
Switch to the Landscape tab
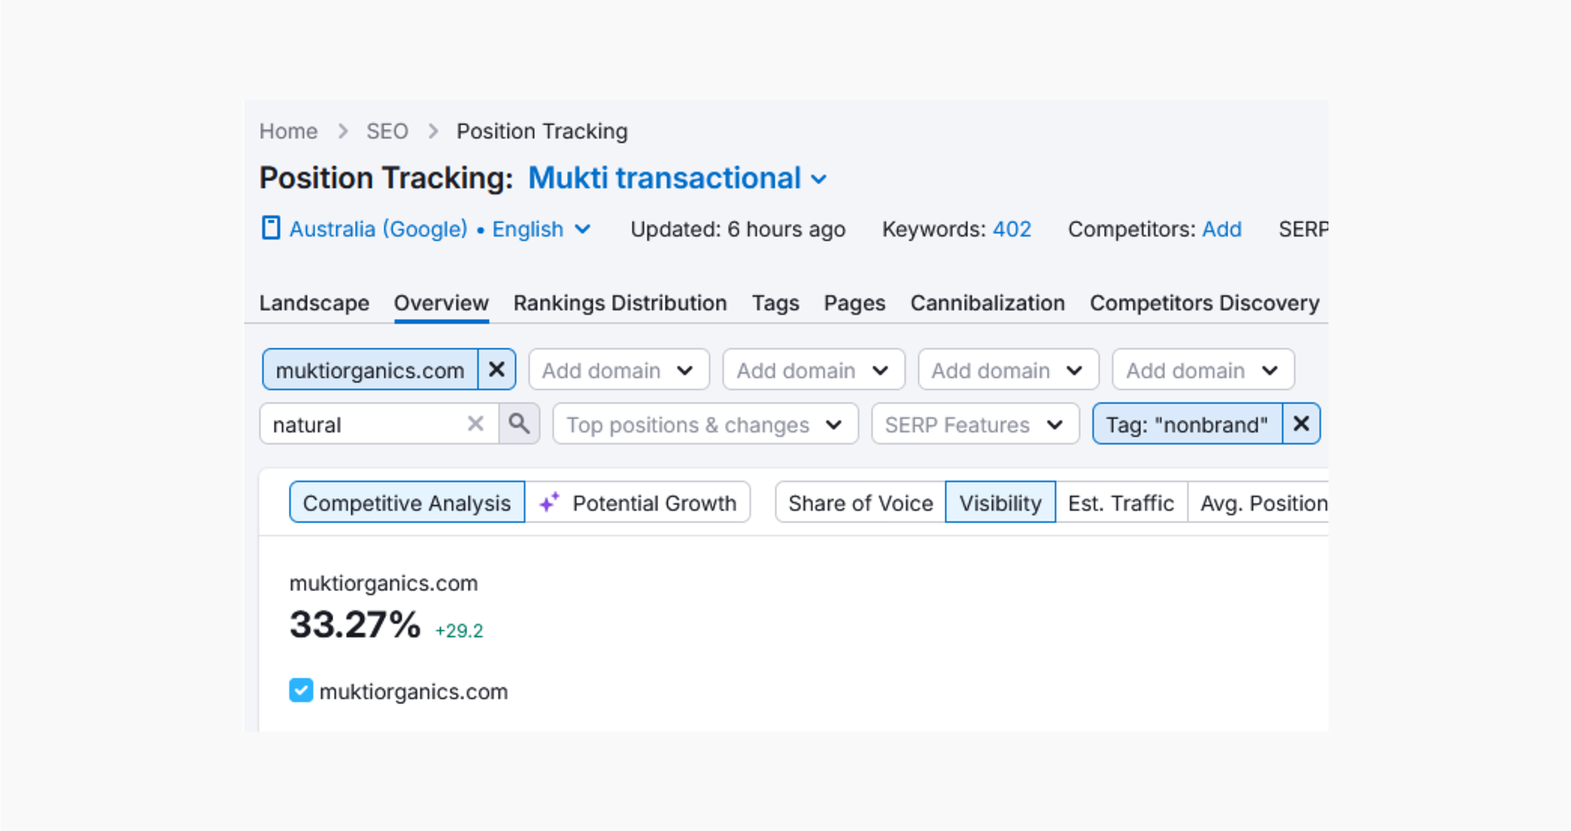click(314, 303)
